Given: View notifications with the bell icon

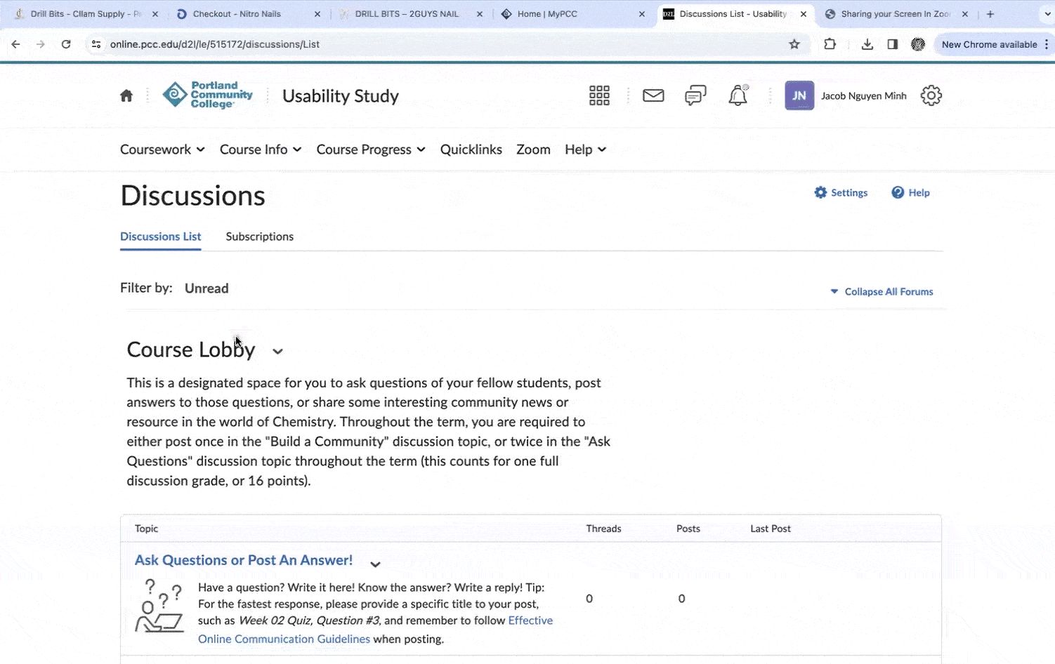Looking at the screenshot, I should tap(738, 95).
